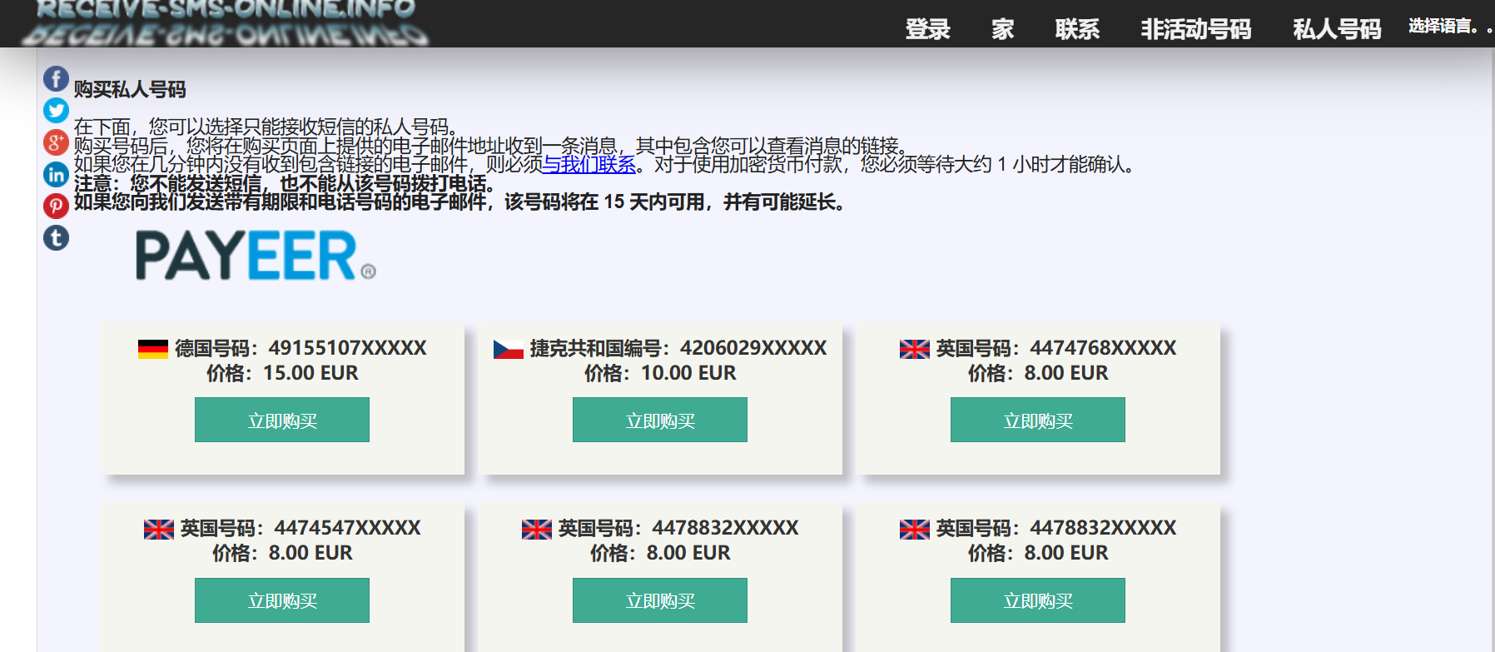Screen dimensions: 1495x652
Task: Click the price 价格: 10.00 EUR
Action: point(660,373)
